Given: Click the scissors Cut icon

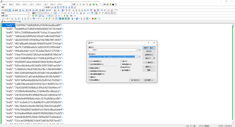Looking at the screenshot, I should (x=22, y=19).
